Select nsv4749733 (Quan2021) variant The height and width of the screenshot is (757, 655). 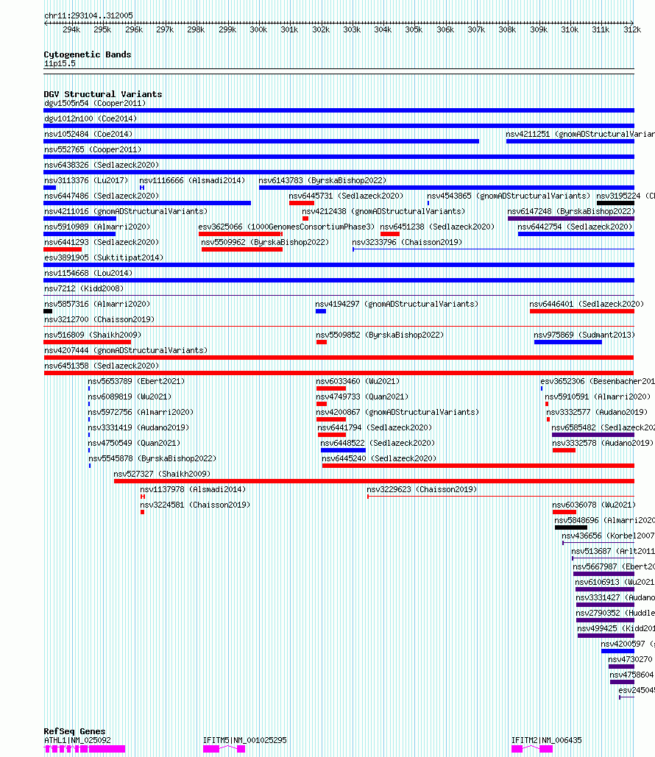[x=362, y=397]
